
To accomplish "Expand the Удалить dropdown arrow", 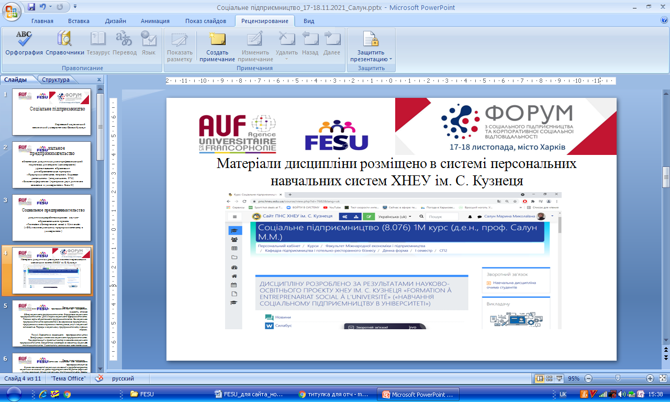I will click(x=287, y=59).
